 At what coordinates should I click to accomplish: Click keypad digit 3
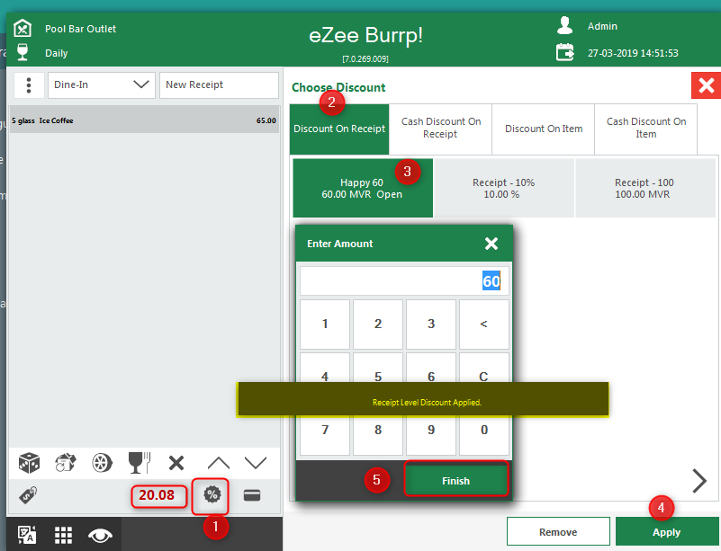(x=431, y=324)
